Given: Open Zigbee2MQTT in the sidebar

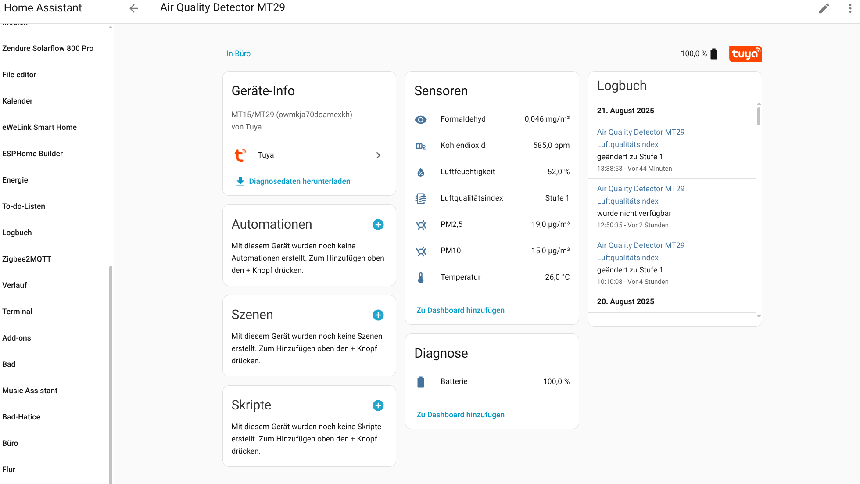Looking at the screenshot, I should tap(27, 259).
